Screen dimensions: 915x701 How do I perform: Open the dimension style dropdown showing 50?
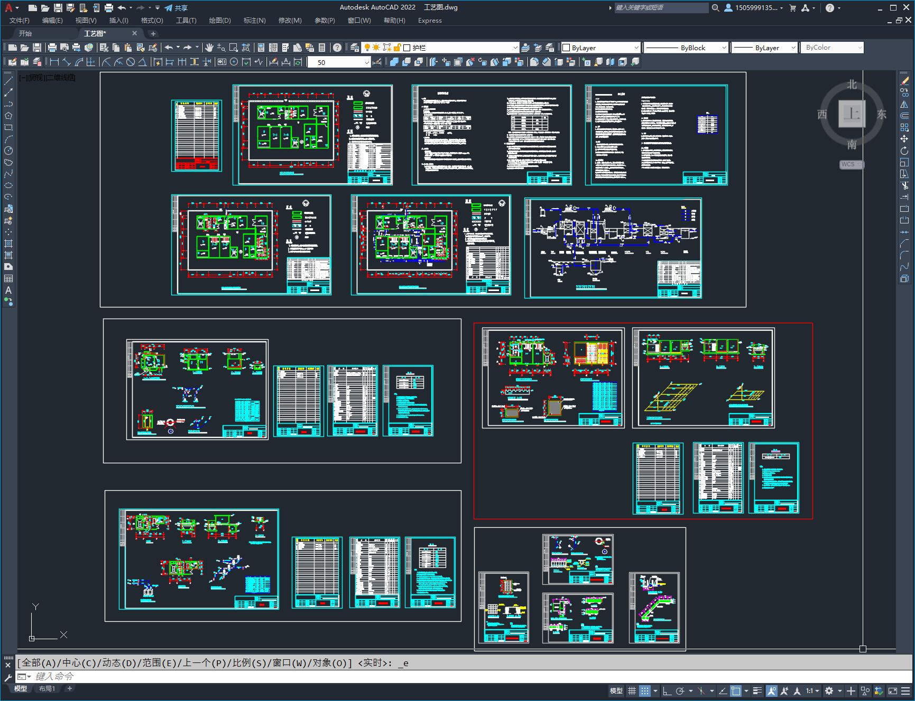point(339,62)
